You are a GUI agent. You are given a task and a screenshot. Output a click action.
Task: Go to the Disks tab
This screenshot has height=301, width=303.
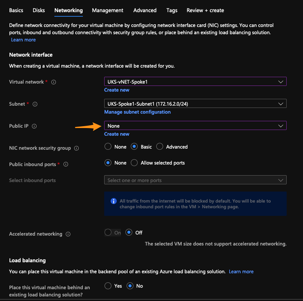(x=39, y=10)
